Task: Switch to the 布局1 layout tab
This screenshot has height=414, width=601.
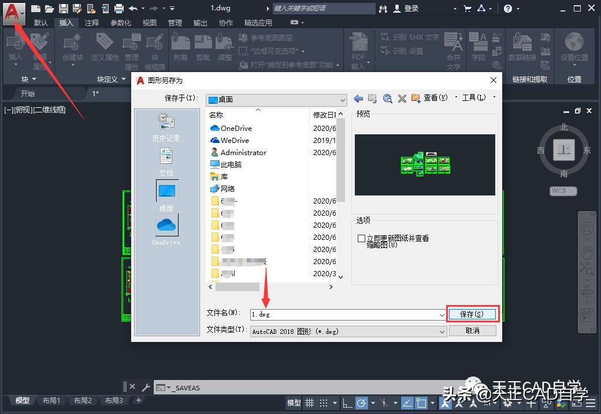Action: tap(52, 400)
